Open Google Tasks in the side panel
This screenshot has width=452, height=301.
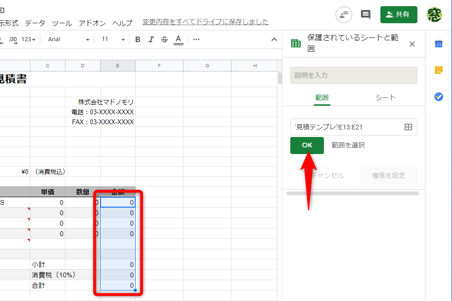click(x=439, y=97)
